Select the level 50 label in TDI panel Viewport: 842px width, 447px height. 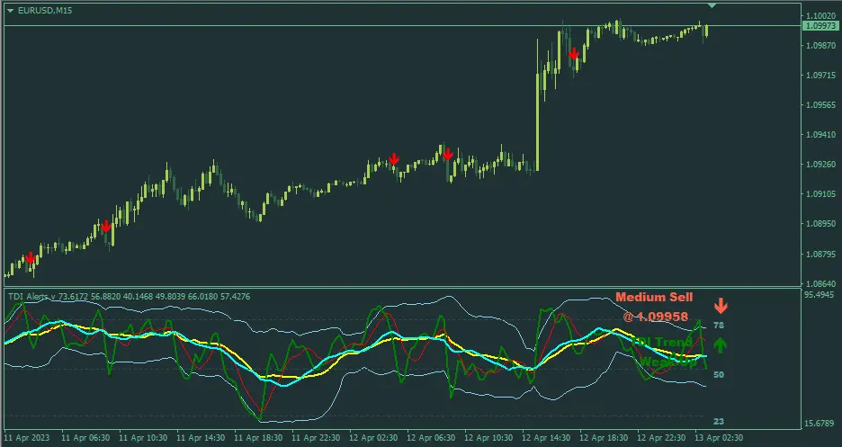pos(719,374)
